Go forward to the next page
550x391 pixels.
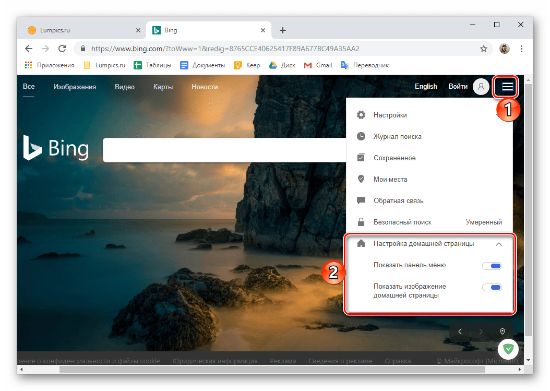(x=45, y=49)
